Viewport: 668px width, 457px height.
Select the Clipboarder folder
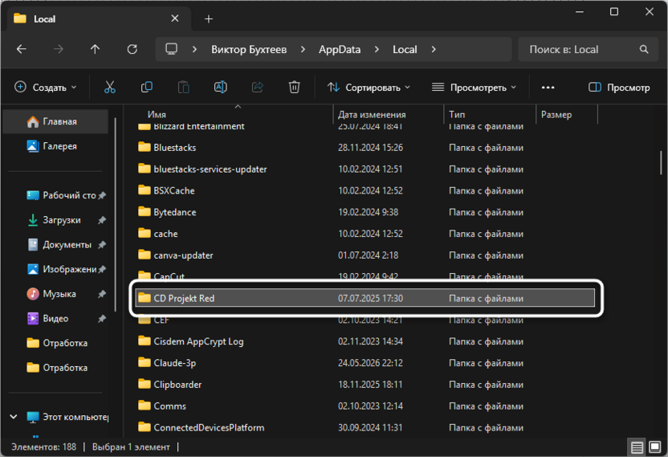pos(365,385)
